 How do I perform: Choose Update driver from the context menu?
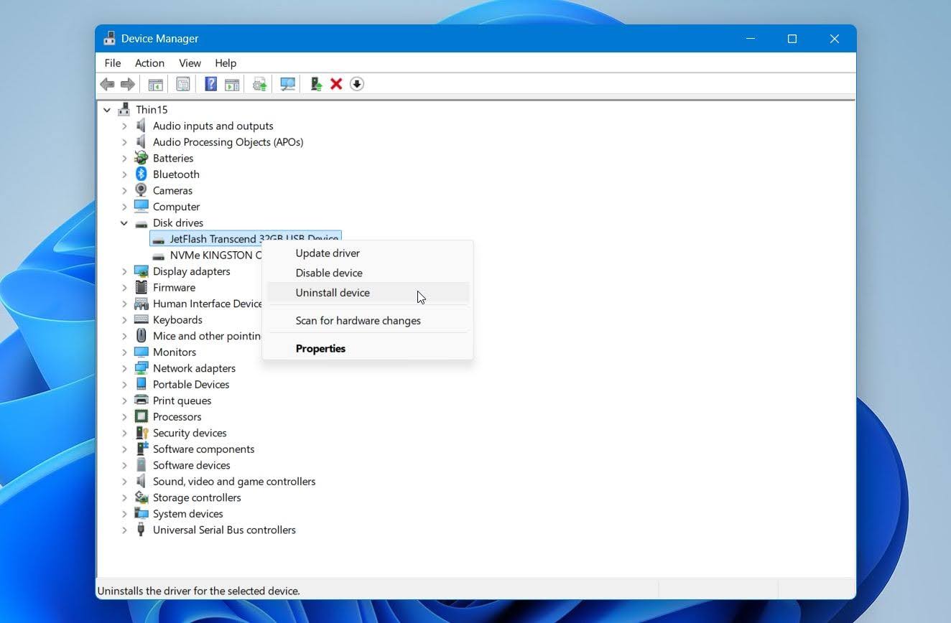click(x=368, y=253)
